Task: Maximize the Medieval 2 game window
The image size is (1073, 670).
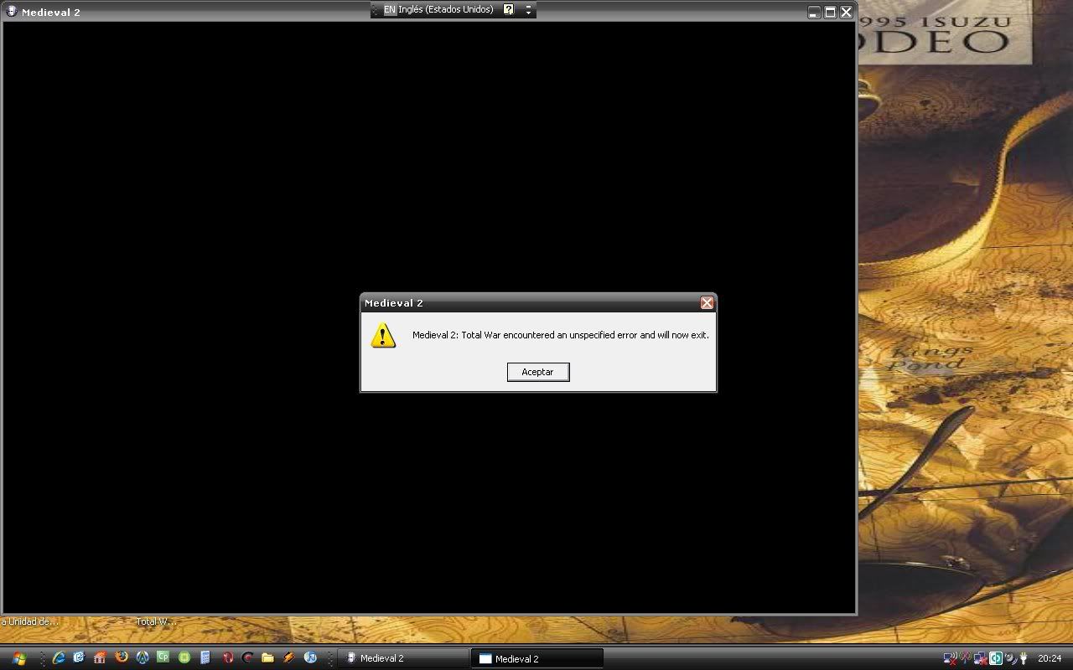Action: pos(830,12)
